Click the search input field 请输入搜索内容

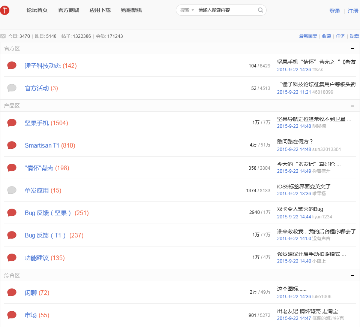226,10
